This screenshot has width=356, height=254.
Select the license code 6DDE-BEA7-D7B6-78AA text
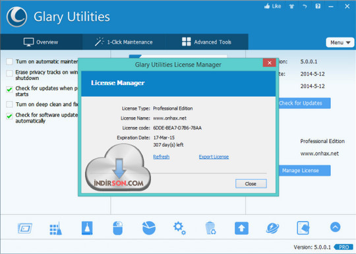point(177,128)
